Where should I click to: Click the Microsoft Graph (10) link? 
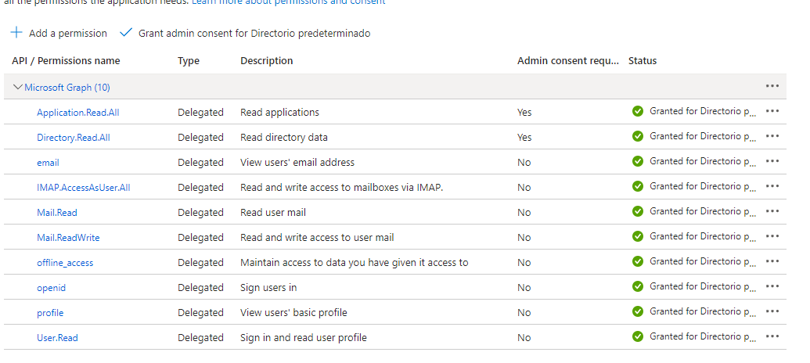click(x=67, y=88)
